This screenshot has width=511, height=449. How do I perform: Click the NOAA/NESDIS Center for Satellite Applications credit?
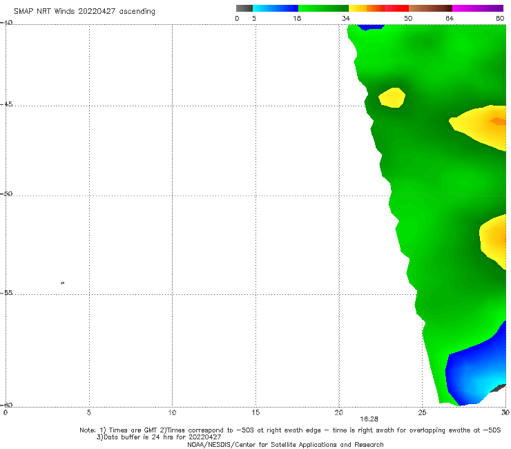click(285, 444)
